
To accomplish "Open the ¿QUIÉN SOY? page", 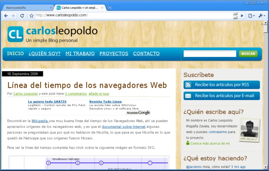I will pyautogui.click(x=45, y=54).
